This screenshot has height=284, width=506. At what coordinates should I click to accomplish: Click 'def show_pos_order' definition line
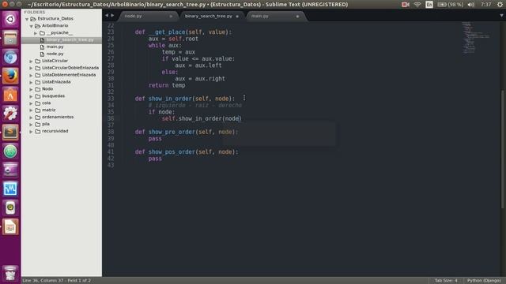(x=187, y=152)
